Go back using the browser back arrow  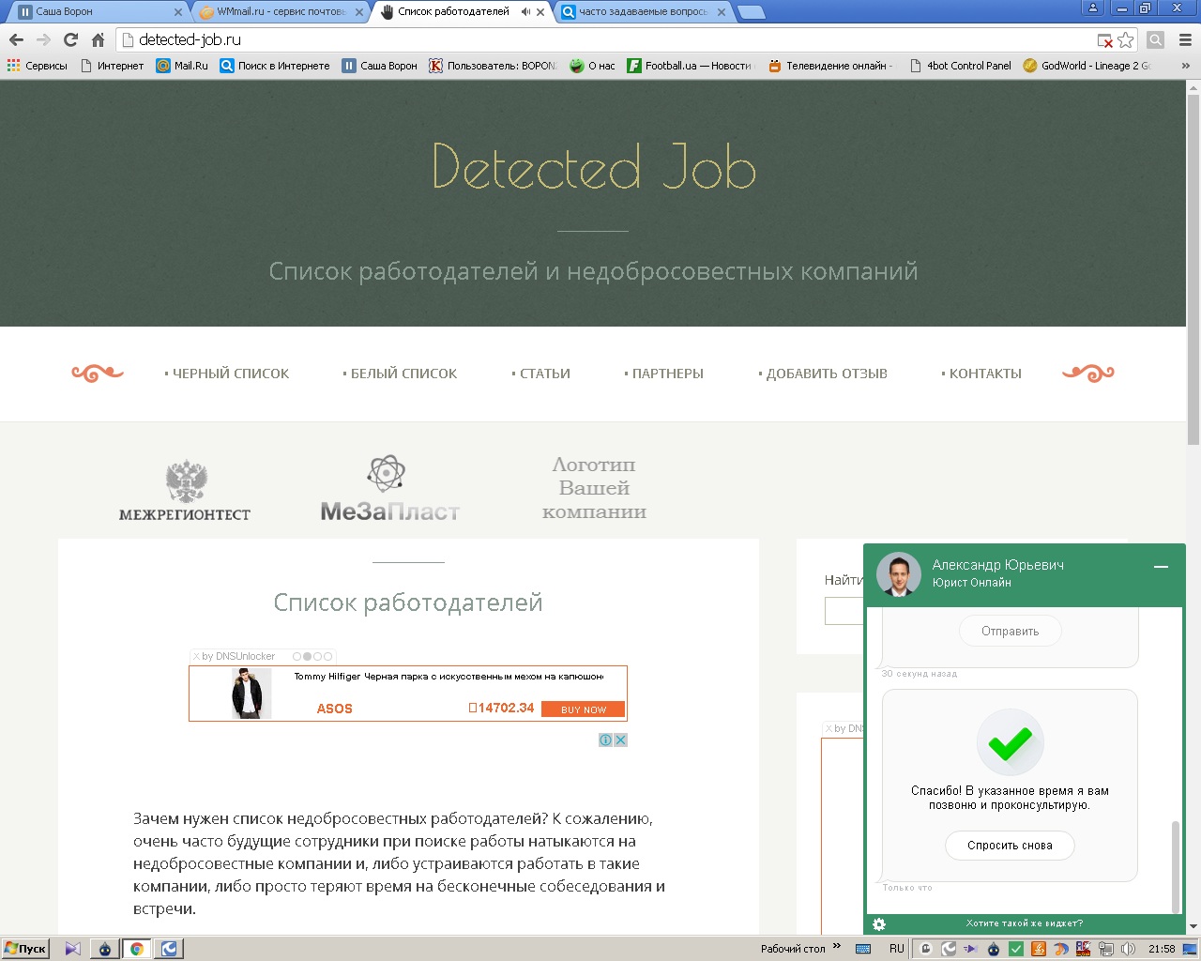16,40
